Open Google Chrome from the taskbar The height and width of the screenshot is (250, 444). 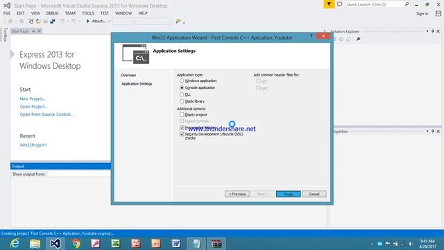76,244
